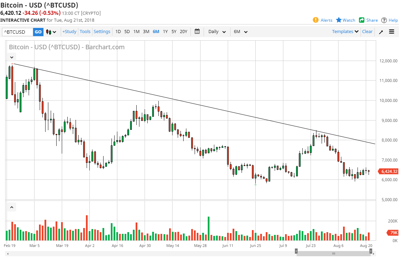Collapse the main chart panel chevron
The width and height of the screenshot is (401, 259).
pos(11,57)
